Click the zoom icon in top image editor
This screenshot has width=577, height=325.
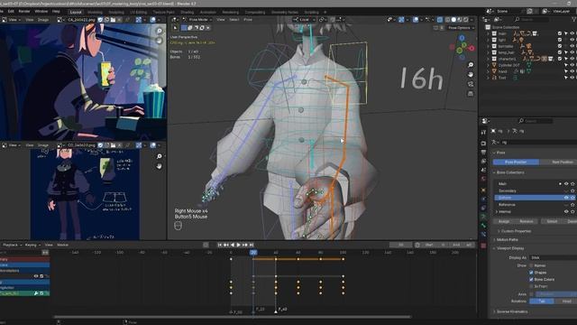160,31
